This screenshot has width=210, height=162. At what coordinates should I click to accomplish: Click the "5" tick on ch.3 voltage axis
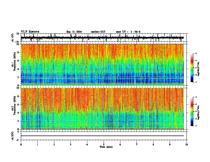[x=18, y=132]
